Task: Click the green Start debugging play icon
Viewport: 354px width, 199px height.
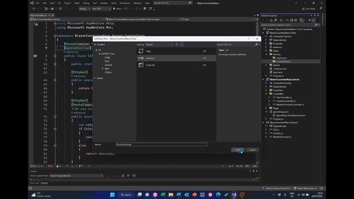Action: 114,9
